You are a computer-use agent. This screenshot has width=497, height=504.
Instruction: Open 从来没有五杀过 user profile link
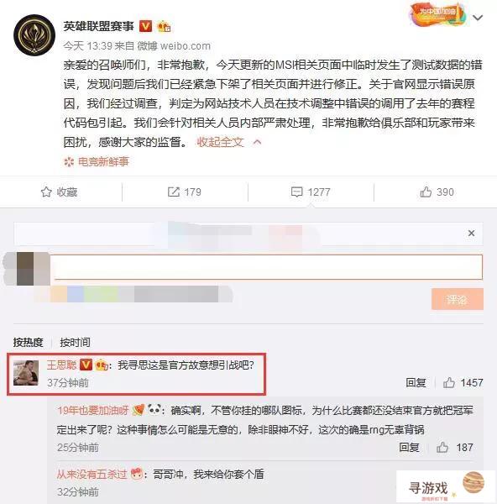[92, 474]
